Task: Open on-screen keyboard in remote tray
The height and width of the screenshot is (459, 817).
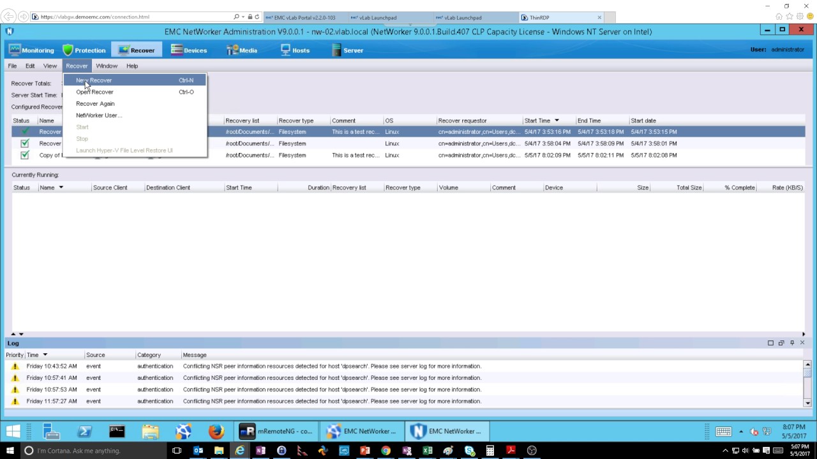Action: 723,432
